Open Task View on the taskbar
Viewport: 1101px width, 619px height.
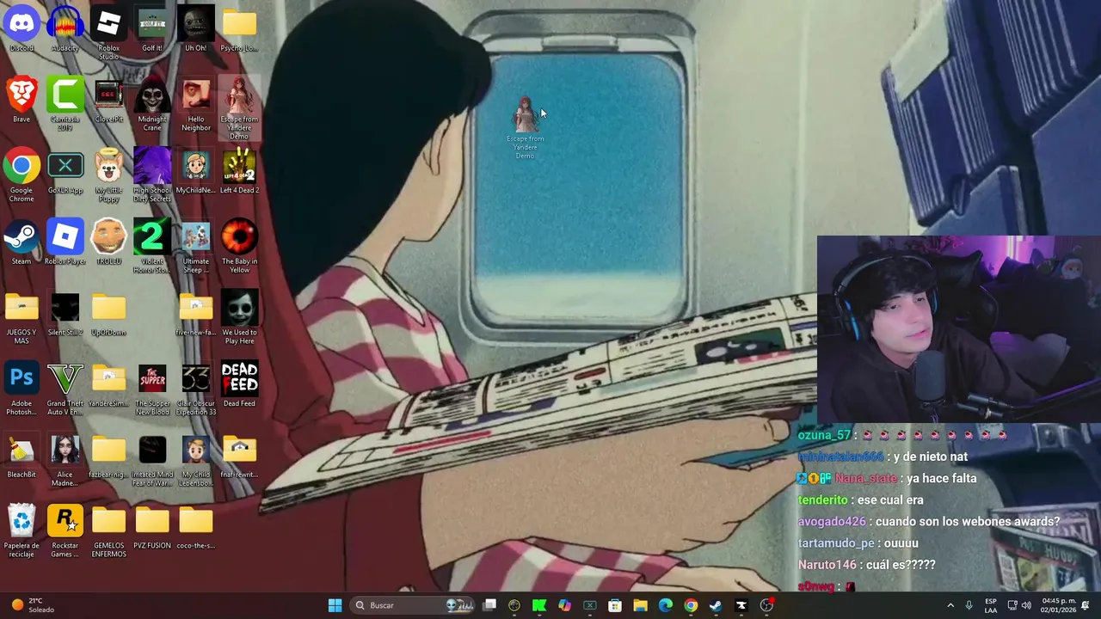point(489,605)
